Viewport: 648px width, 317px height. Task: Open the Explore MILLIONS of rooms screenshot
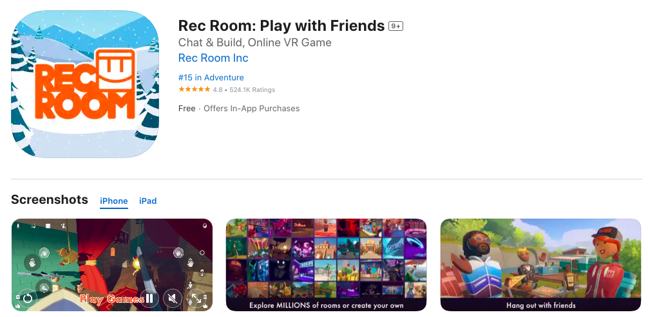[x=326, y=265]
